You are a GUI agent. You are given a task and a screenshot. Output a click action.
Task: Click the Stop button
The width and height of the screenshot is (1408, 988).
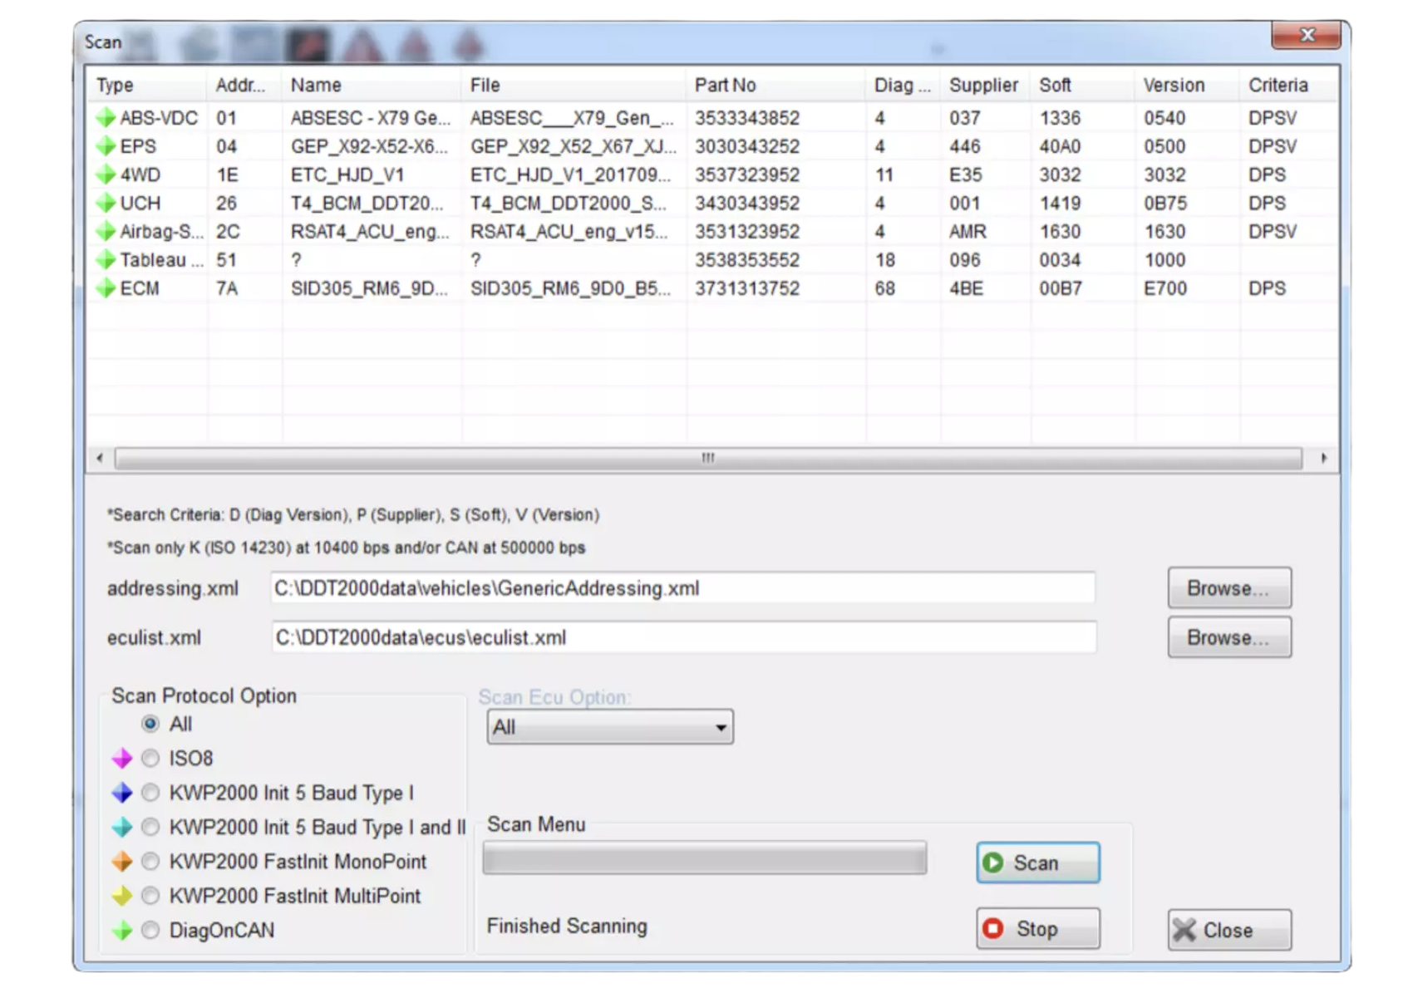pyautogui.click(x=1038, y=928)
